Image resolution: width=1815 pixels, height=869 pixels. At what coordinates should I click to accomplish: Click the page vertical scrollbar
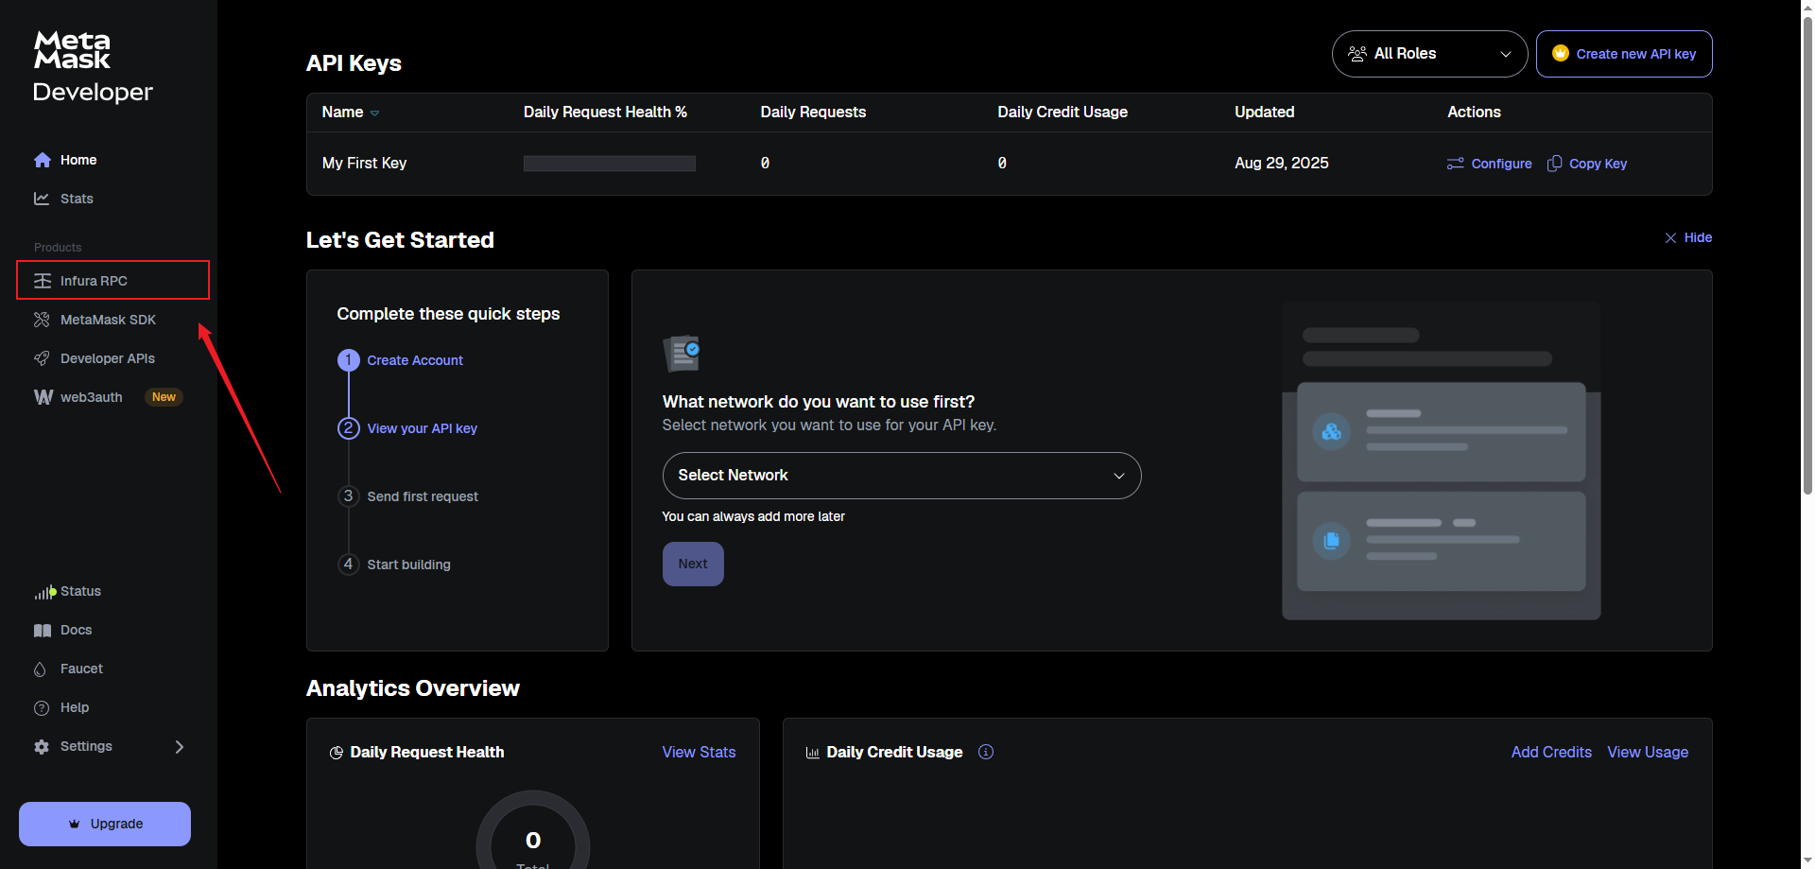1806,255
